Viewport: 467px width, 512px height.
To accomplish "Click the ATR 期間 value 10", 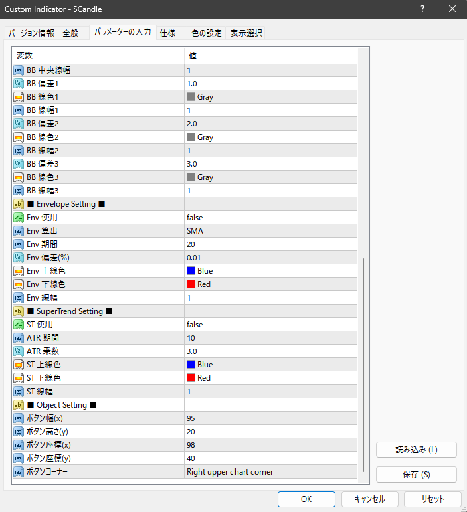I will (x=270, y=338).
